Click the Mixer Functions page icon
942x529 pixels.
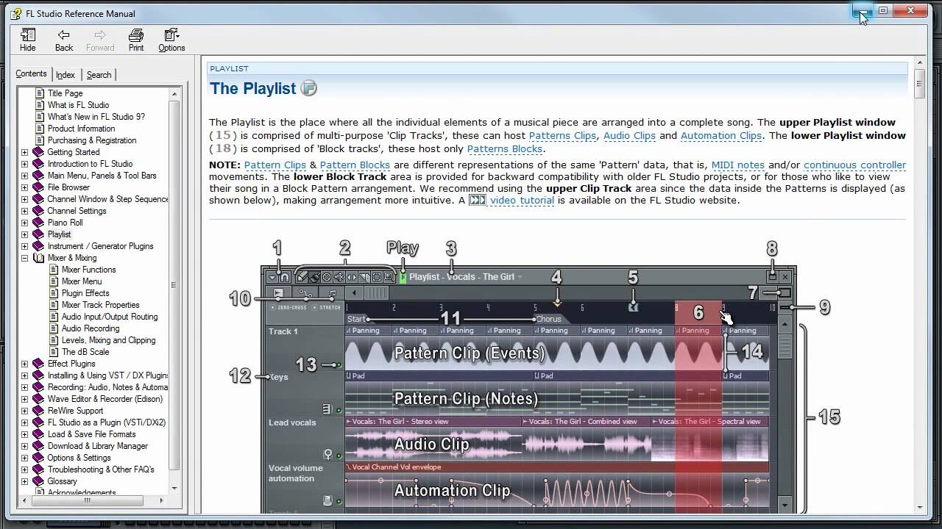[x=53, y=270]
